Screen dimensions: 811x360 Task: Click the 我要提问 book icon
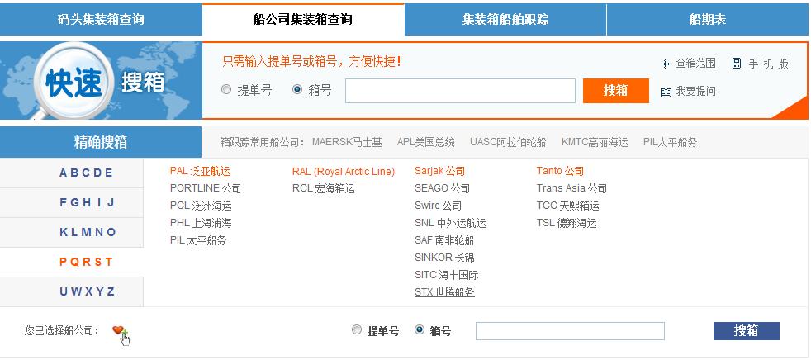click(x=666, y=92)
